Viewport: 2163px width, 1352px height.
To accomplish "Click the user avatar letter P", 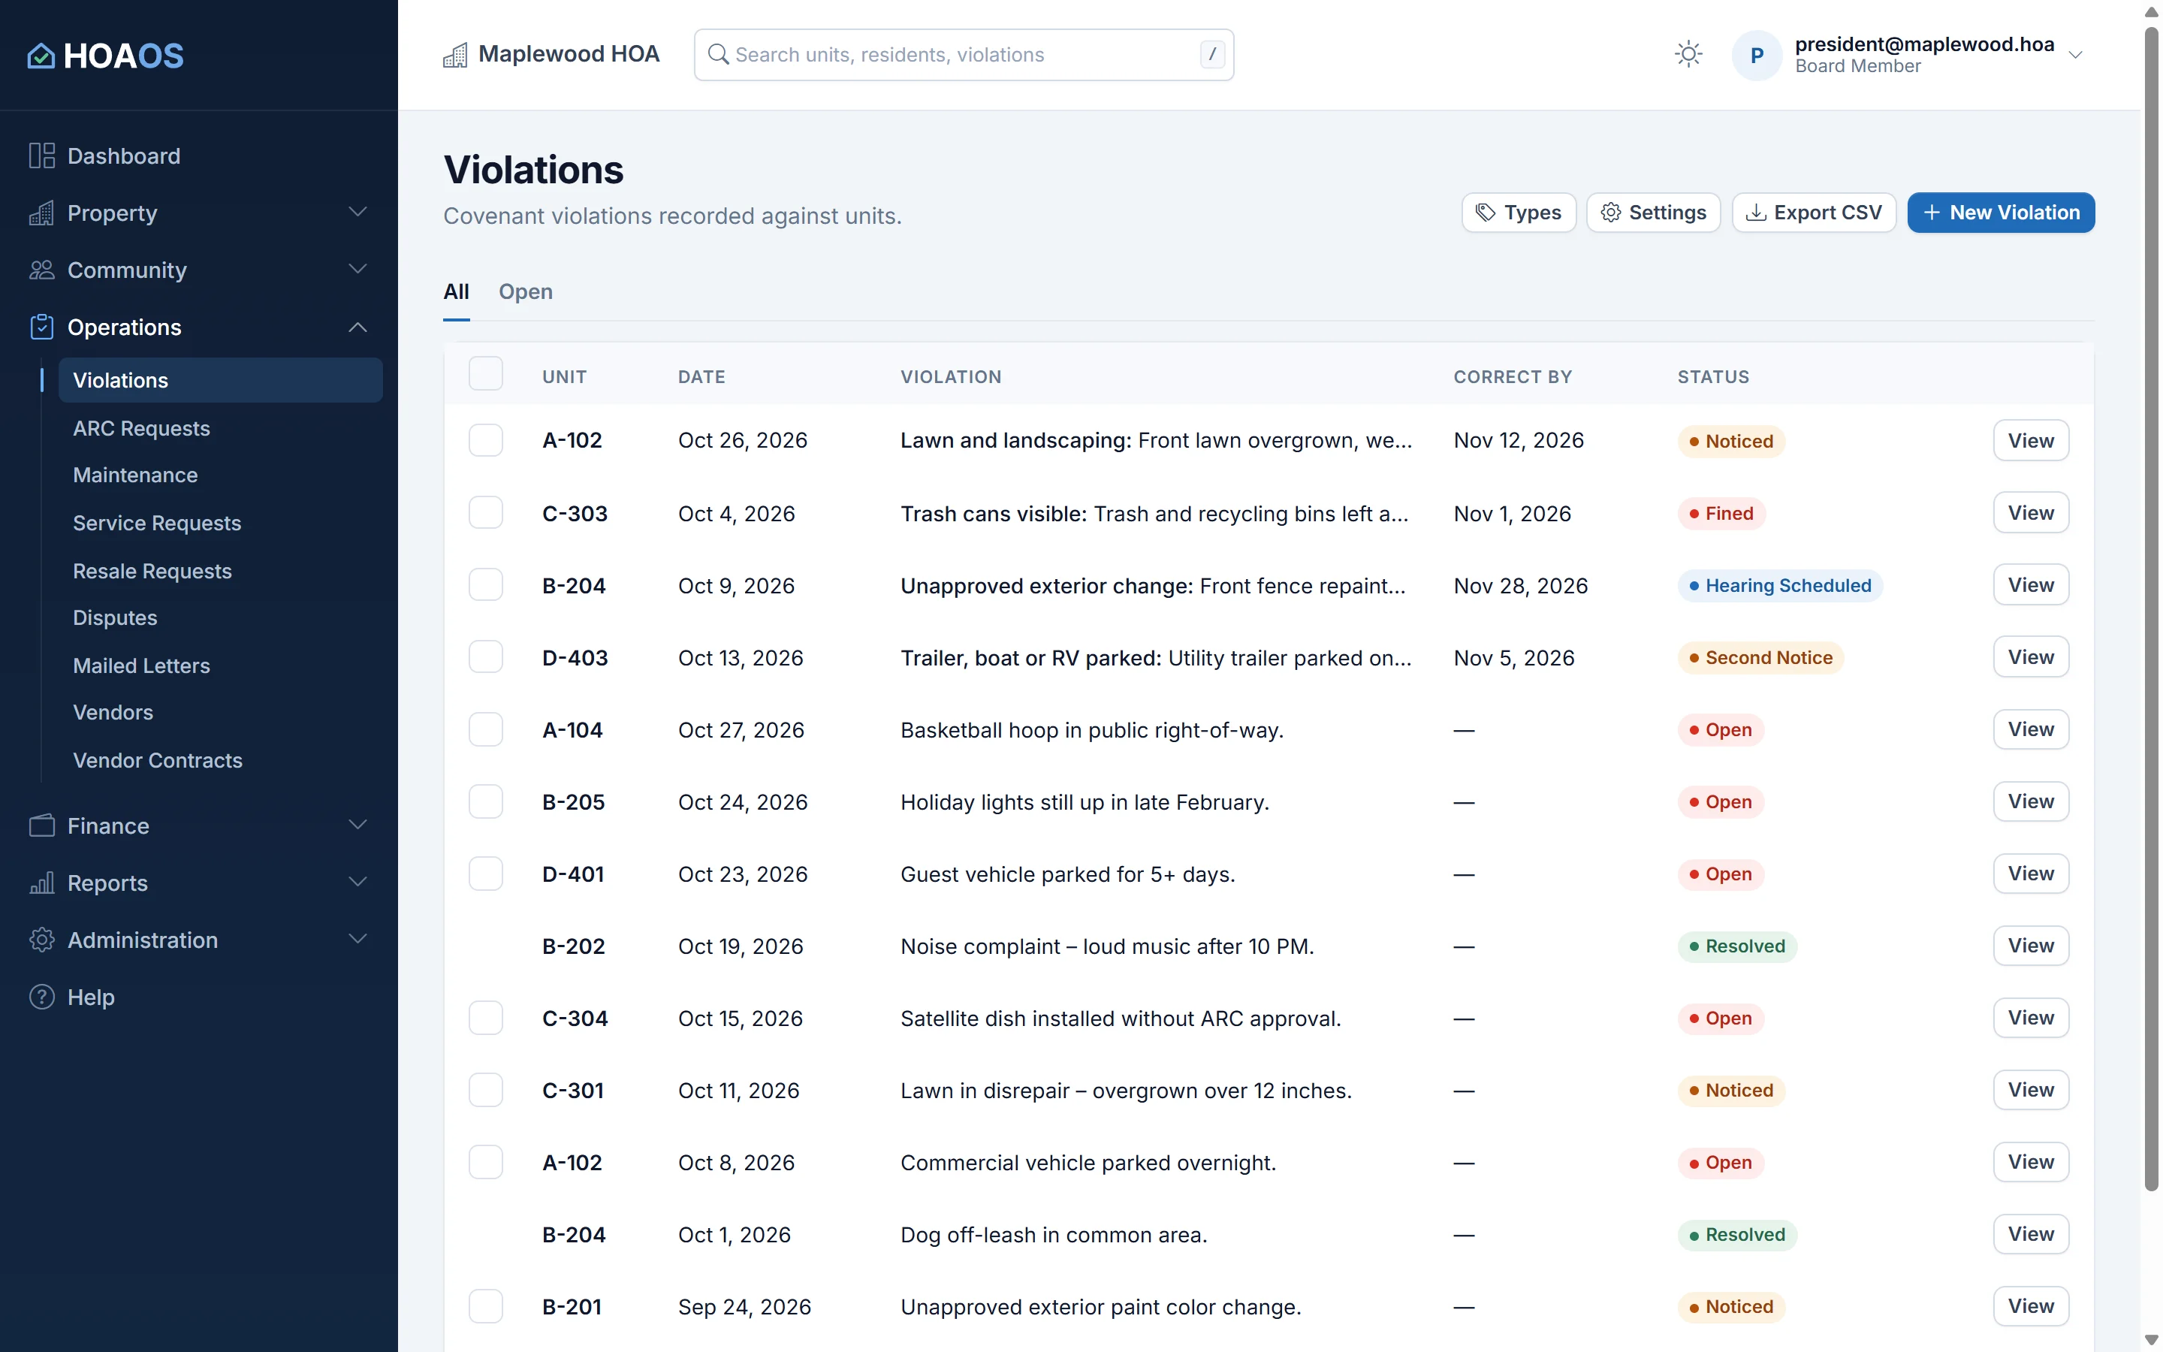I will point(1757,55).
